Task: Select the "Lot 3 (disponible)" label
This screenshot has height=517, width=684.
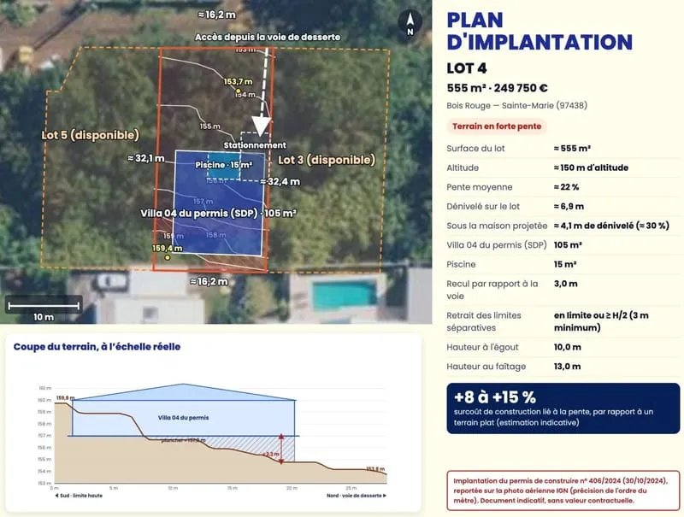Action: [x=327, y=160]
